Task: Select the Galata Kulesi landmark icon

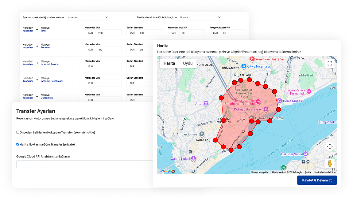Action: pyautogui.click(x=193, y=159)
